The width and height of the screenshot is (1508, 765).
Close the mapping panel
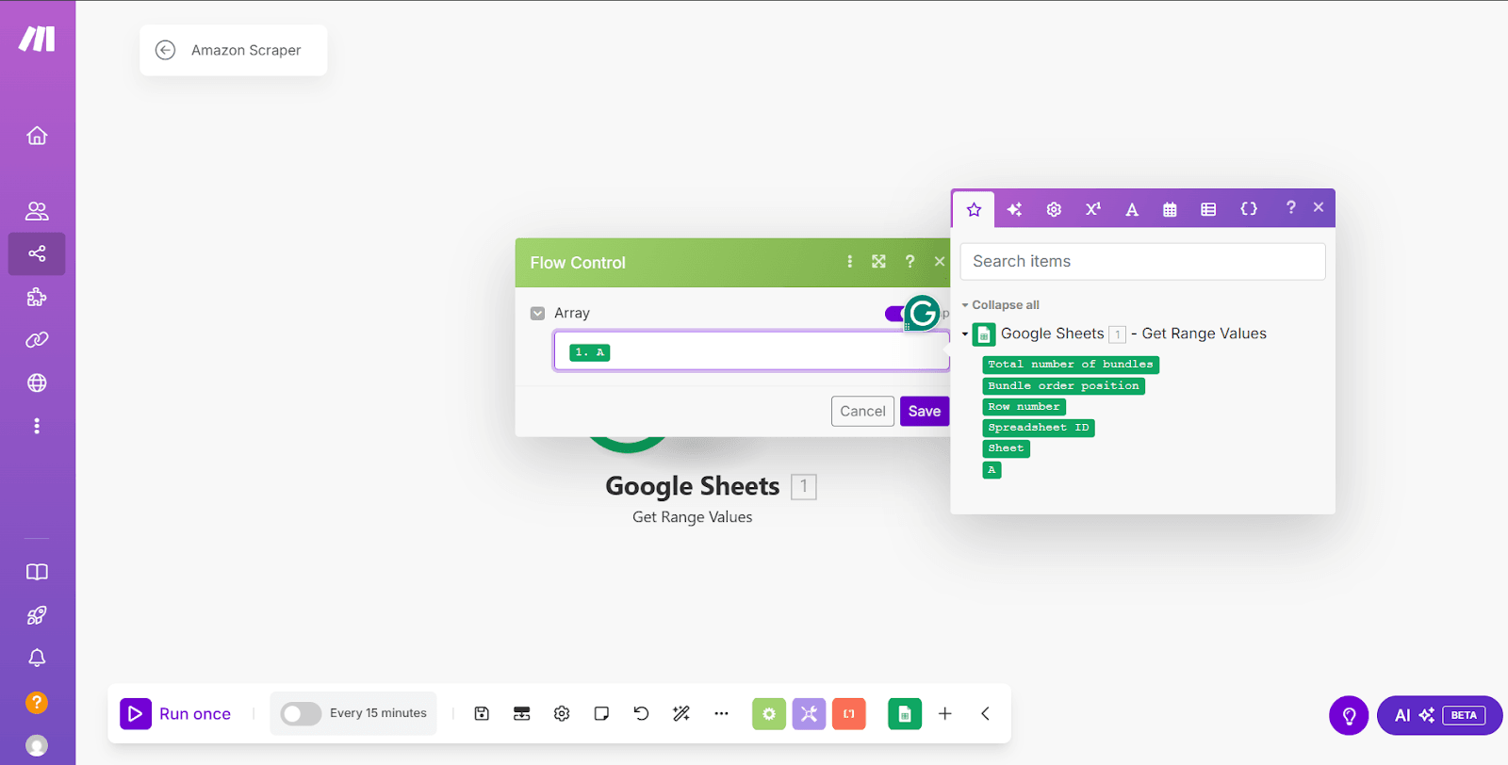click(x=1319, y=207)
